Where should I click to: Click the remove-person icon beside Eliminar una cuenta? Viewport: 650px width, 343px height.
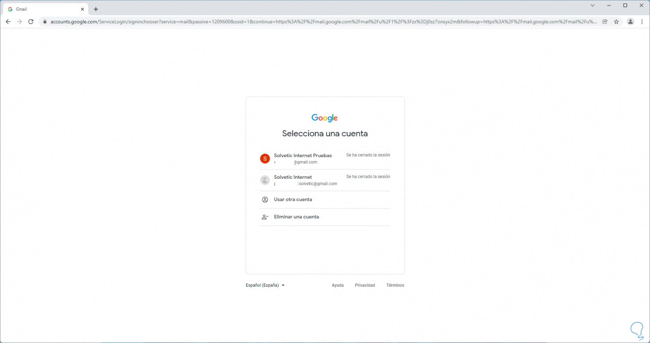265,217
